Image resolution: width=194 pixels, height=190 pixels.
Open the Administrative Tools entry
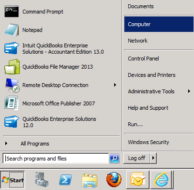151,91
